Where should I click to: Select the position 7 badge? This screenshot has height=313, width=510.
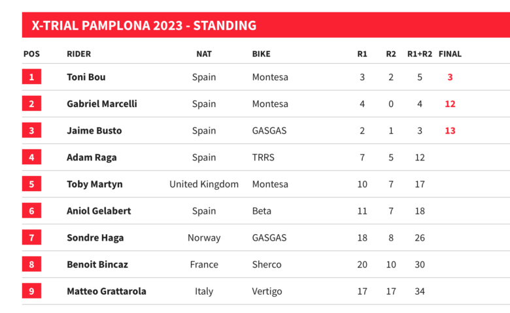tap(31, 237)
